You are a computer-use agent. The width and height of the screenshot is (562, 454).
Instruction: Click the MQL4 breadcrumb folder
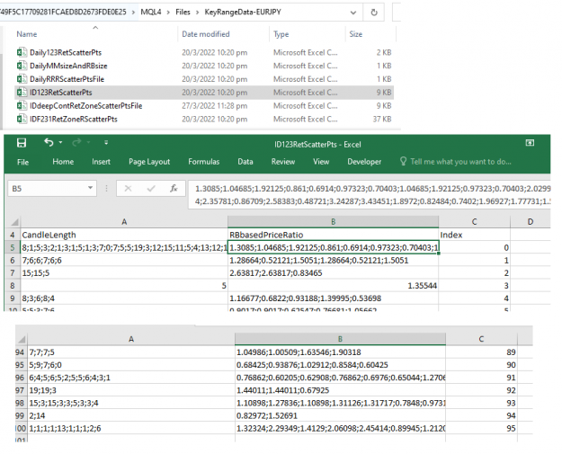click(151, 13)
